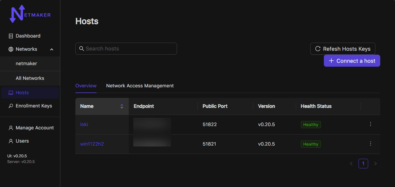Open the win1122h2 host link

click(x=92, y=144)
